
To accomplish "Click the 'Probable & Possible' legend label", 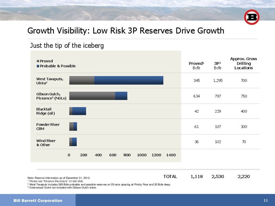I will click(58, 66).
